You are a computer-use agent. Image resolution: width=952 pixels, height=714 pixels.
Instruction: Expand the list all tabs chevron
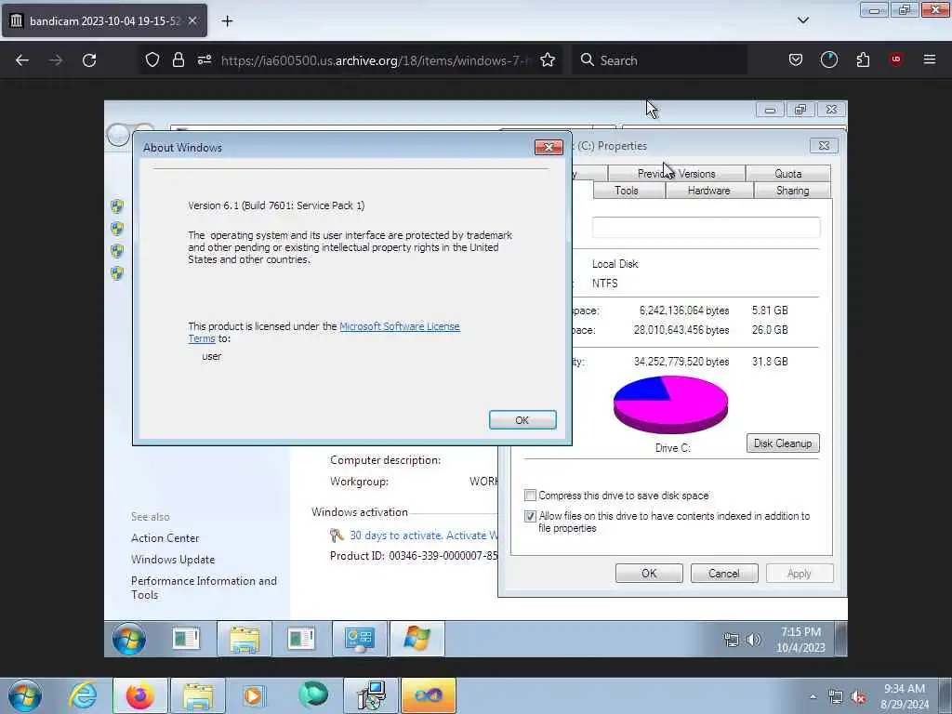(x=802, y=20)
